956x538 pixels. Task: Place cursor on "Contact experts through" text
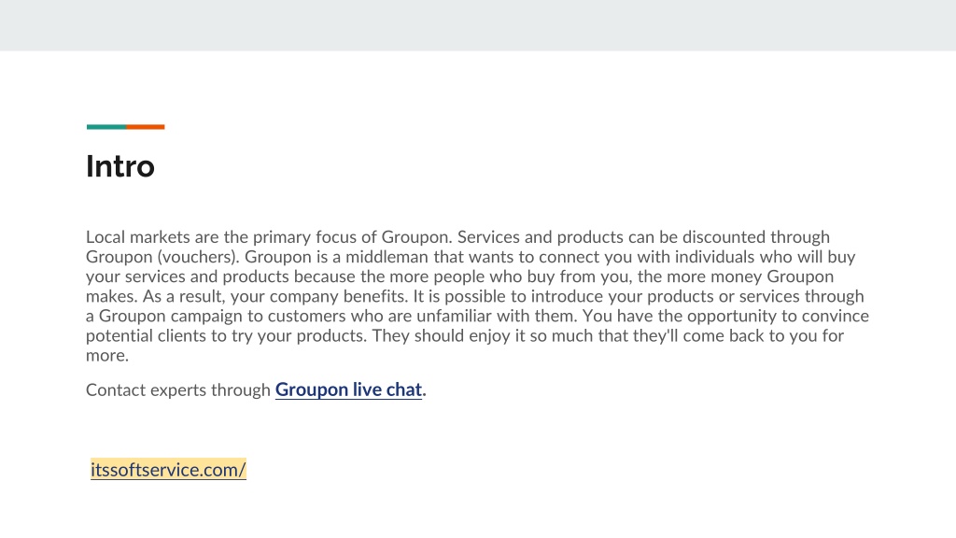click(x=178, y=390)
